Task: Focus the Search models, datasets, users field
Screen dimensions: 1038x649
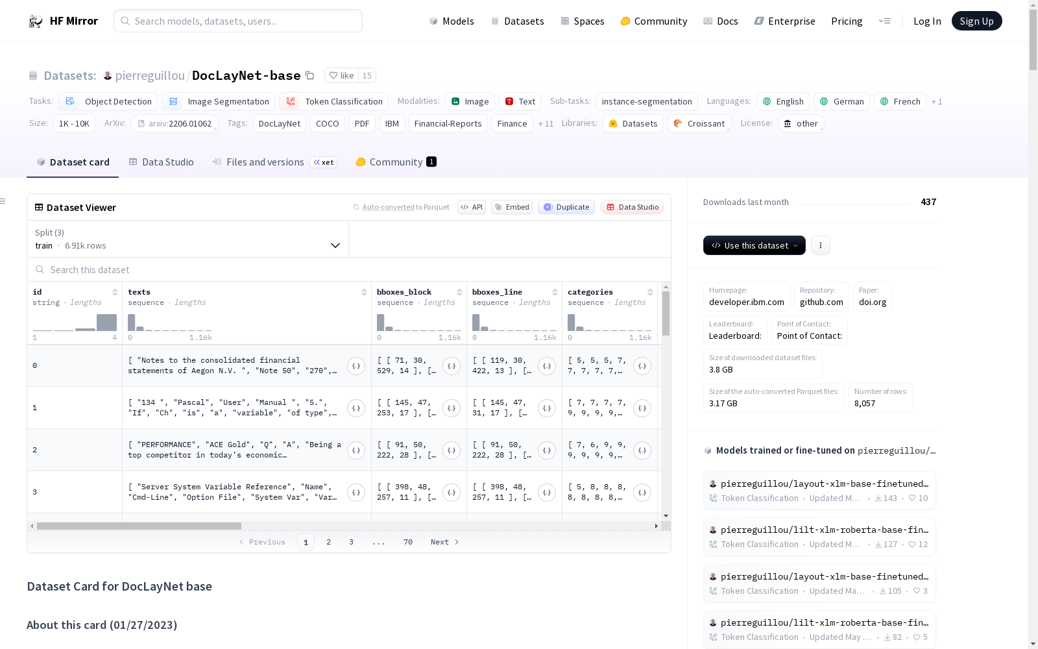Action: pos(238,21)
